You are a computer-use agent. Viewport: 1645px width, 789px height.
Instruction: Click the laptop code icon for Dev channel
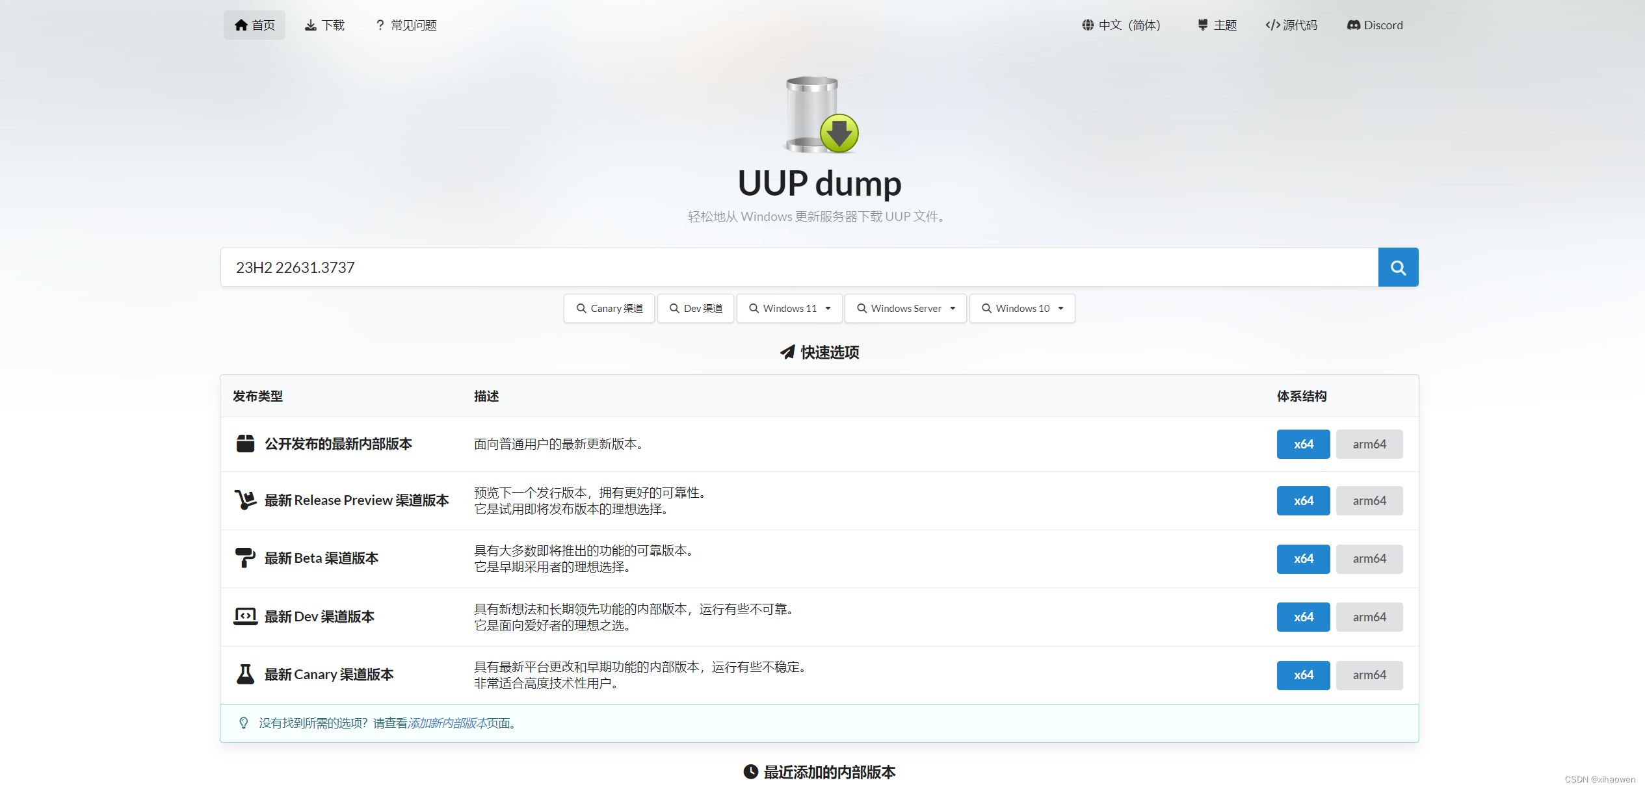tap(245, 616)
